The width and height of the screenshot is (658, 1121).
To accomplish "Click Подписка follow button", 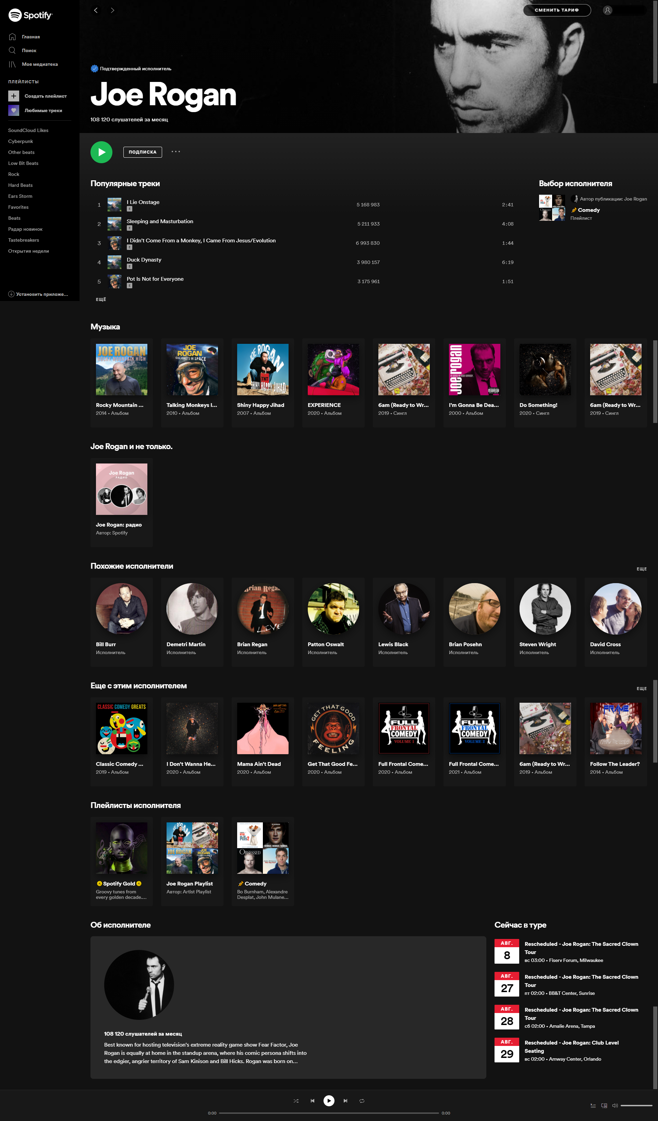I will click(142, 152).
